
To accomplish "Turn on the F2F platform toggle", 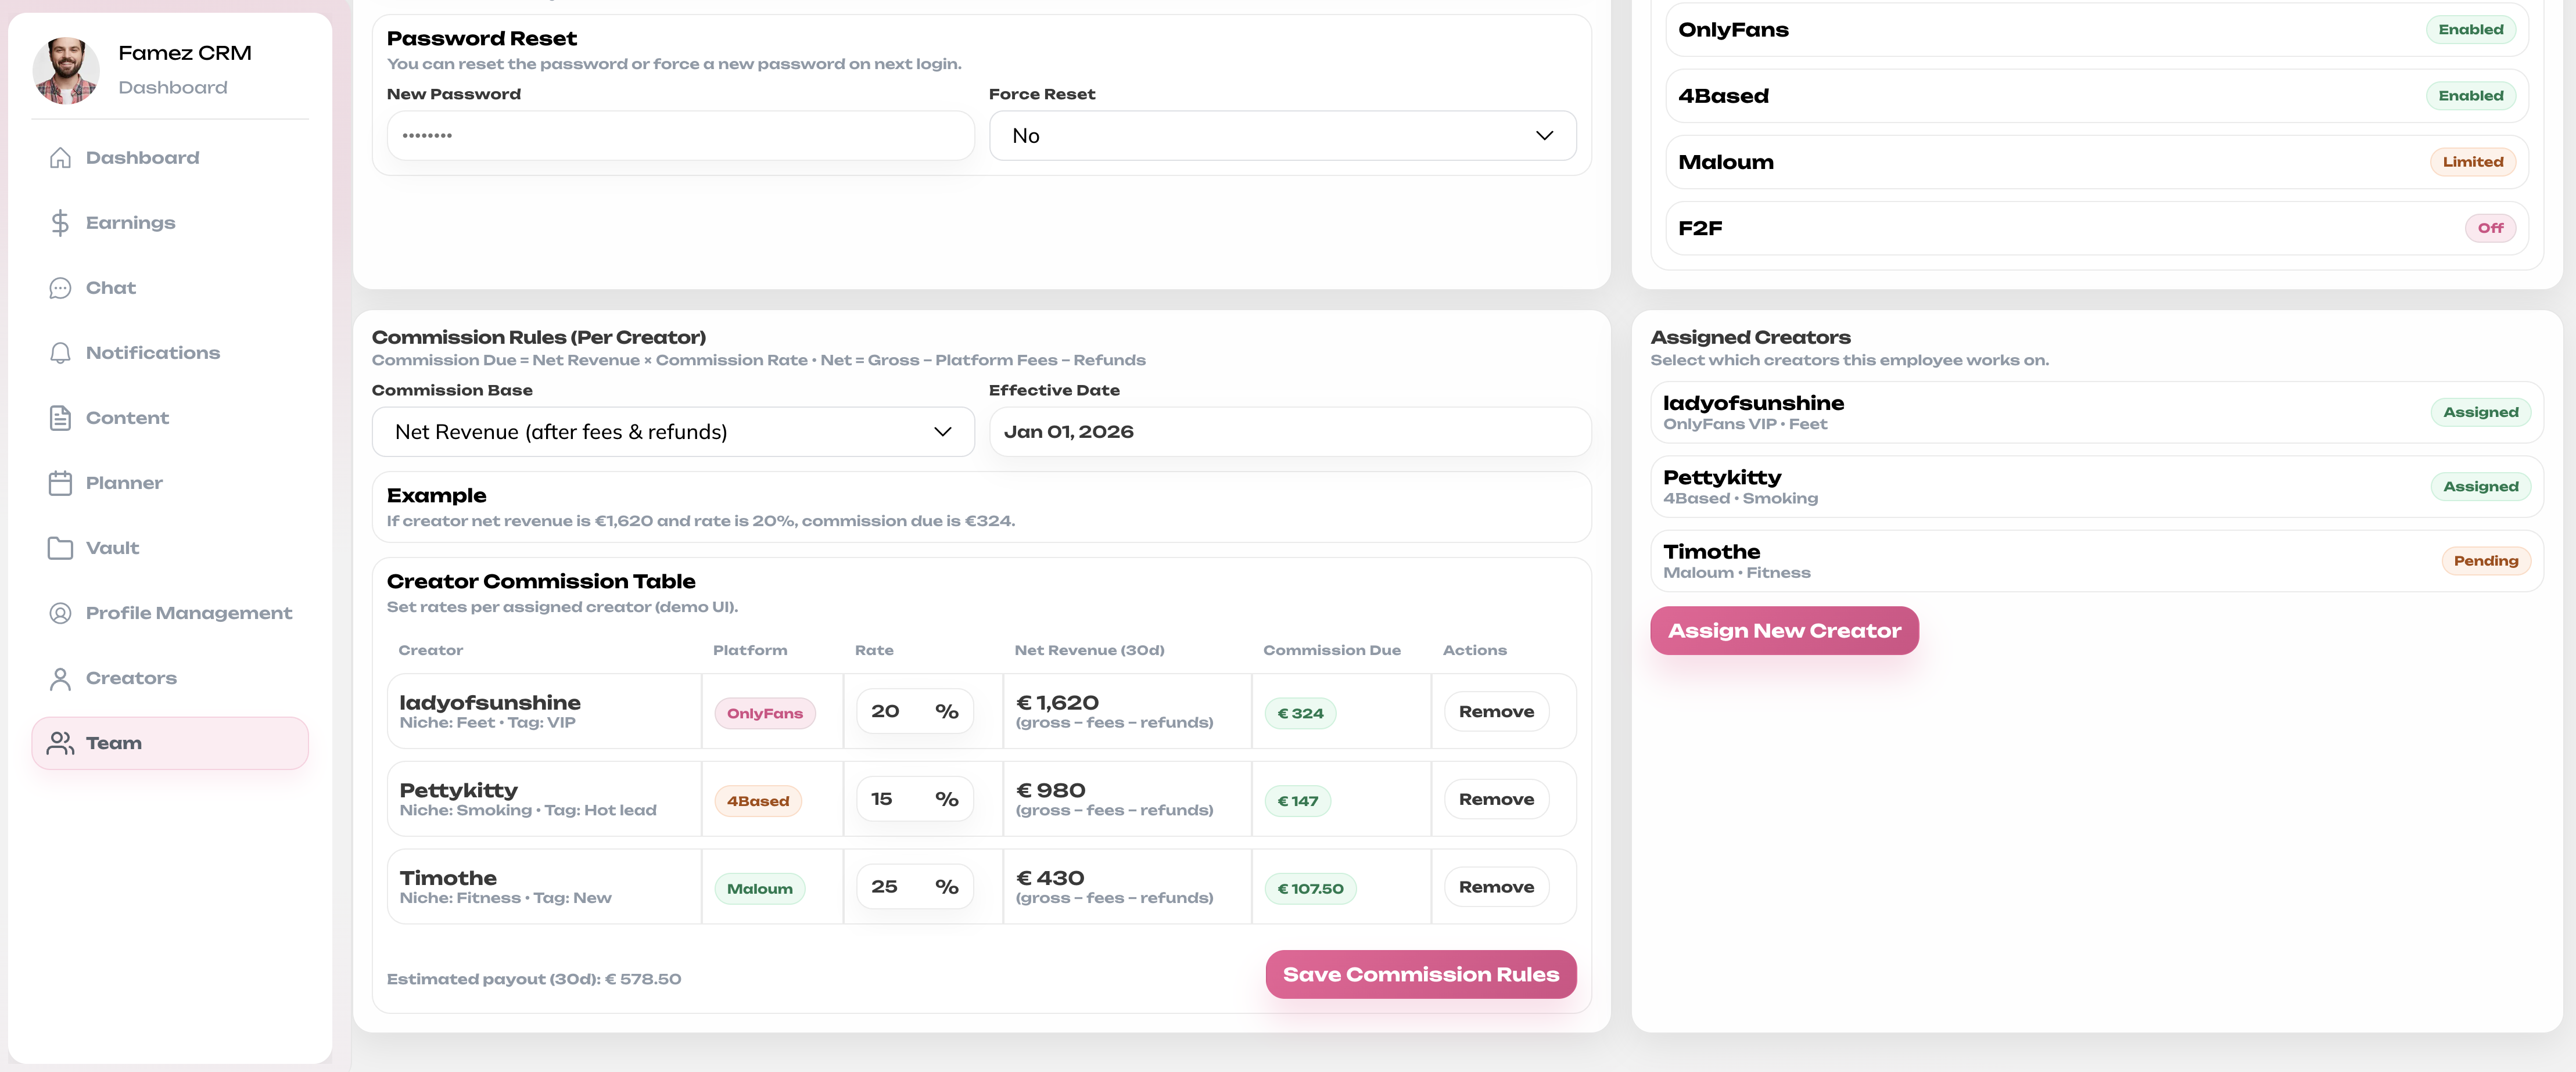I will pyautogui.click(x=2492, y=228).
